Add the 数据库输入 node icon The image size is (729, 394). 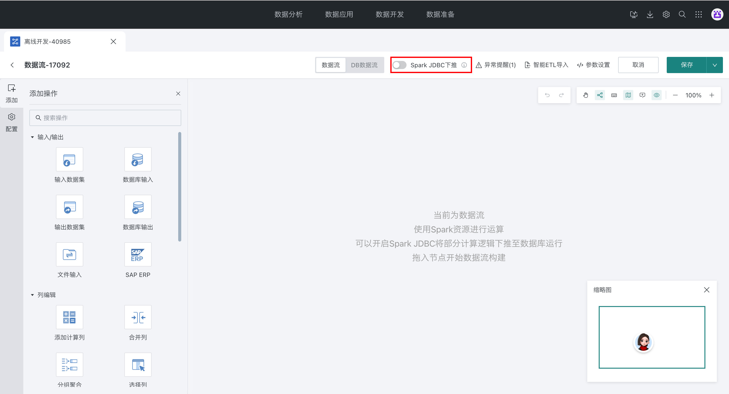tap(138, 159)
